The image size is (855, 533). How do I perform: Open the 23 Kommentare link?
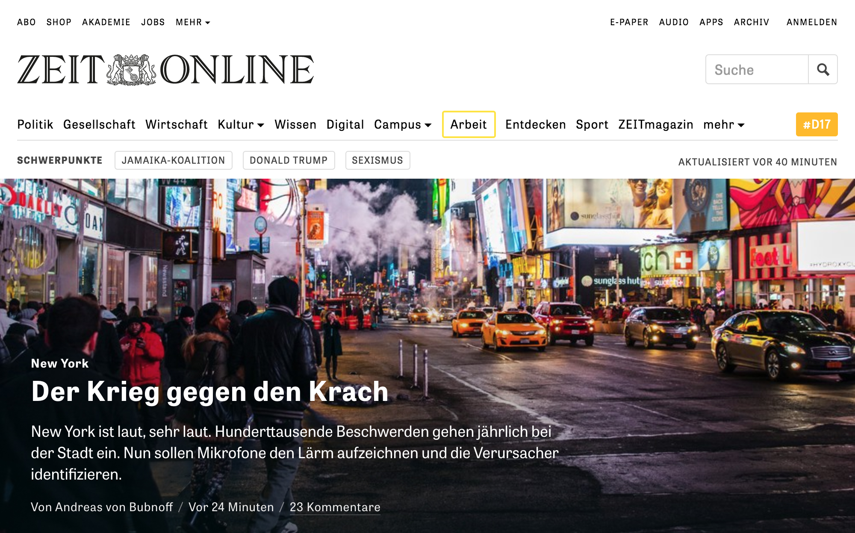click(335, 507)
